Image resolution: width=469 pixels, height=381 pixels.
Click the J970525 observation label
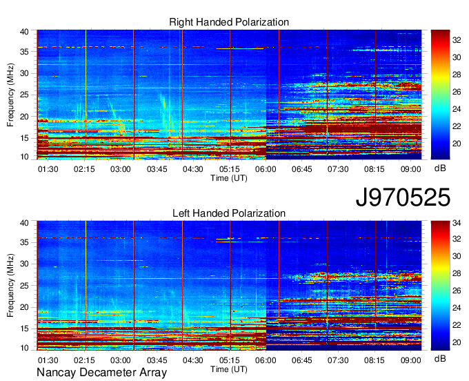(403, 197)
